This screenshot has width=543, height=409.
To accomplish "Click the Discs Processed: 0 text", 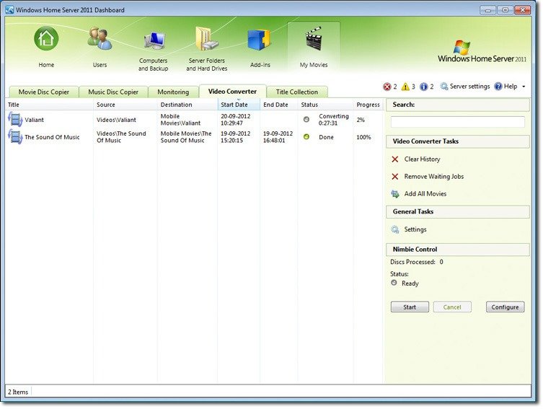I will [x=417, y=262].
